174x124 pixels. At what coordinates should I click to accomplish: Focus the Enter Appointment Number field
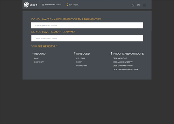pos(87,25)
